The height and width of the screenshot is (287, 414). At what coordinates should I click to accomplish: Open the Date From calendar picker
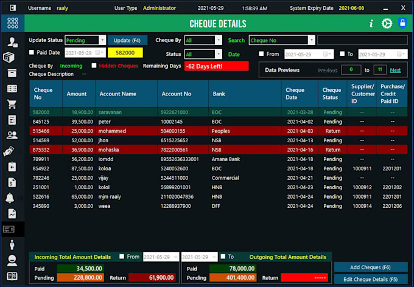pyautogui.click(x=328, y=54)
